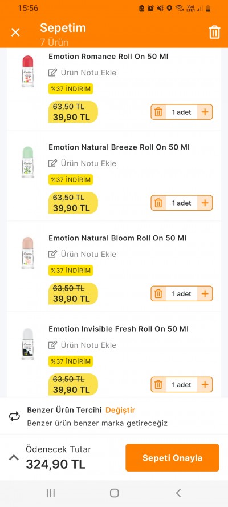Delete Emotion Invisible Fresh Roll On
228x507 pixels.
coord(158,385)
